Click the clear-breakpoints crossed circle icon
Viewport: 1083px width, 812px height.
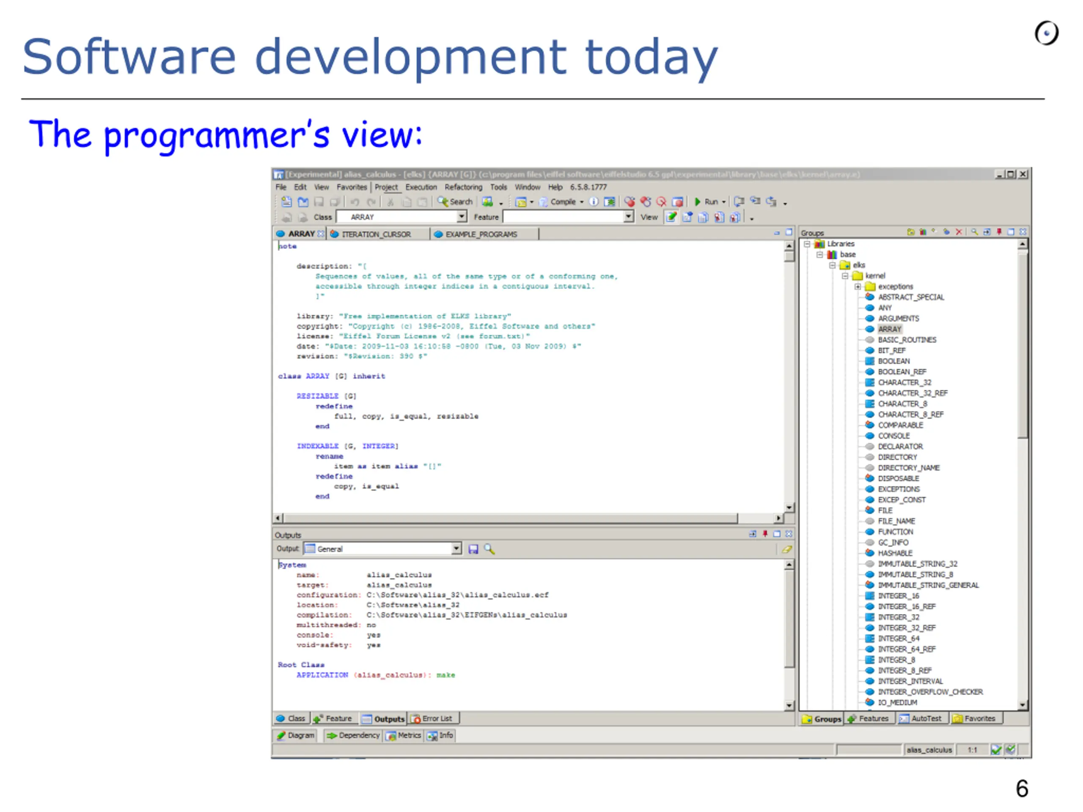click(662, 202)
